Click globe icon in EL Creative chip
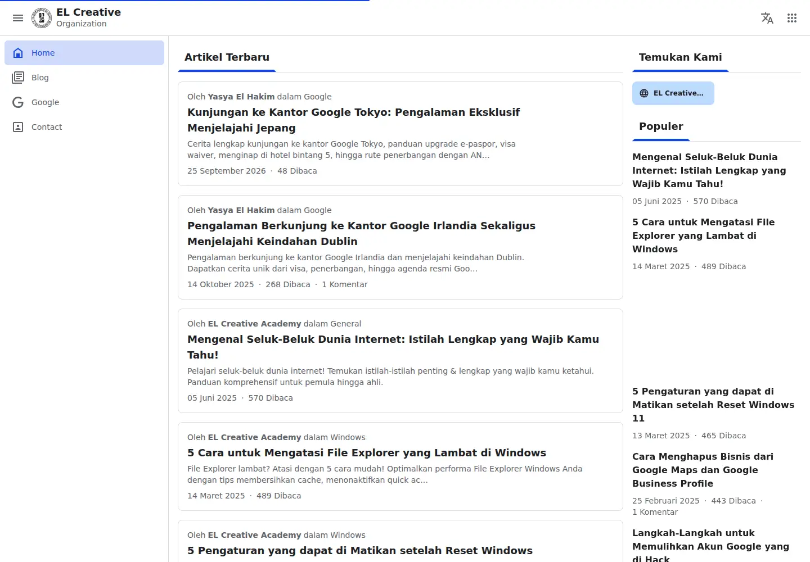 (x=644, y=93)
